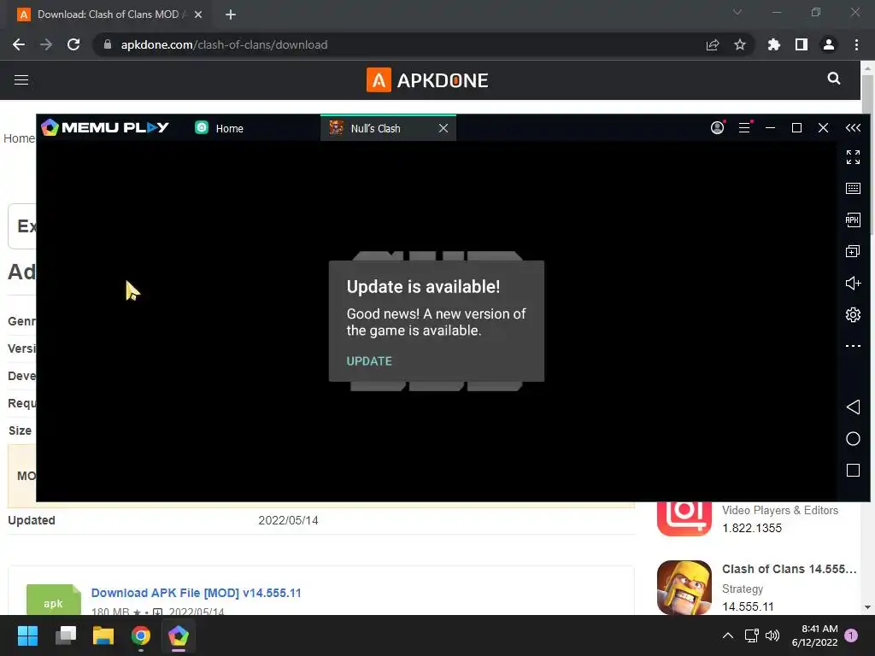
Task: Click the MEmu Play logo
Action: [105, 128]
